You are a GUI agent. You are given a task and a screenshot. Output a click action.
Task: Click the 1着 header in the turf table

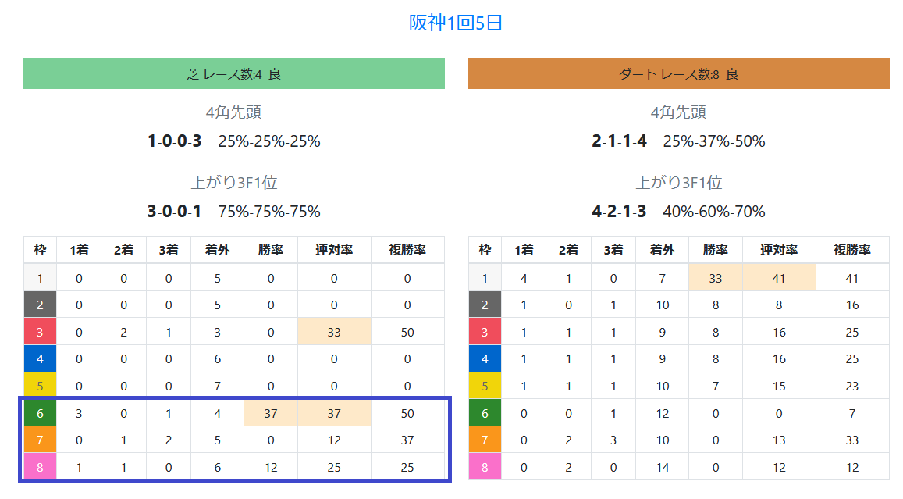(79, 250)
